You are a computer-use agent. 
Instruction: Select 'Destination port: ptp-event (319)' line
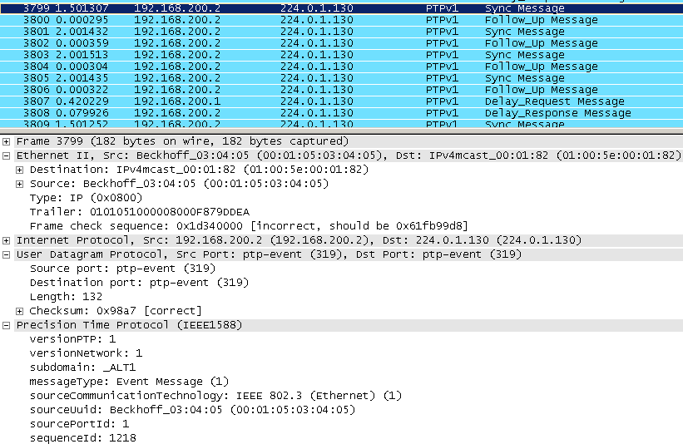coord(139,283)
